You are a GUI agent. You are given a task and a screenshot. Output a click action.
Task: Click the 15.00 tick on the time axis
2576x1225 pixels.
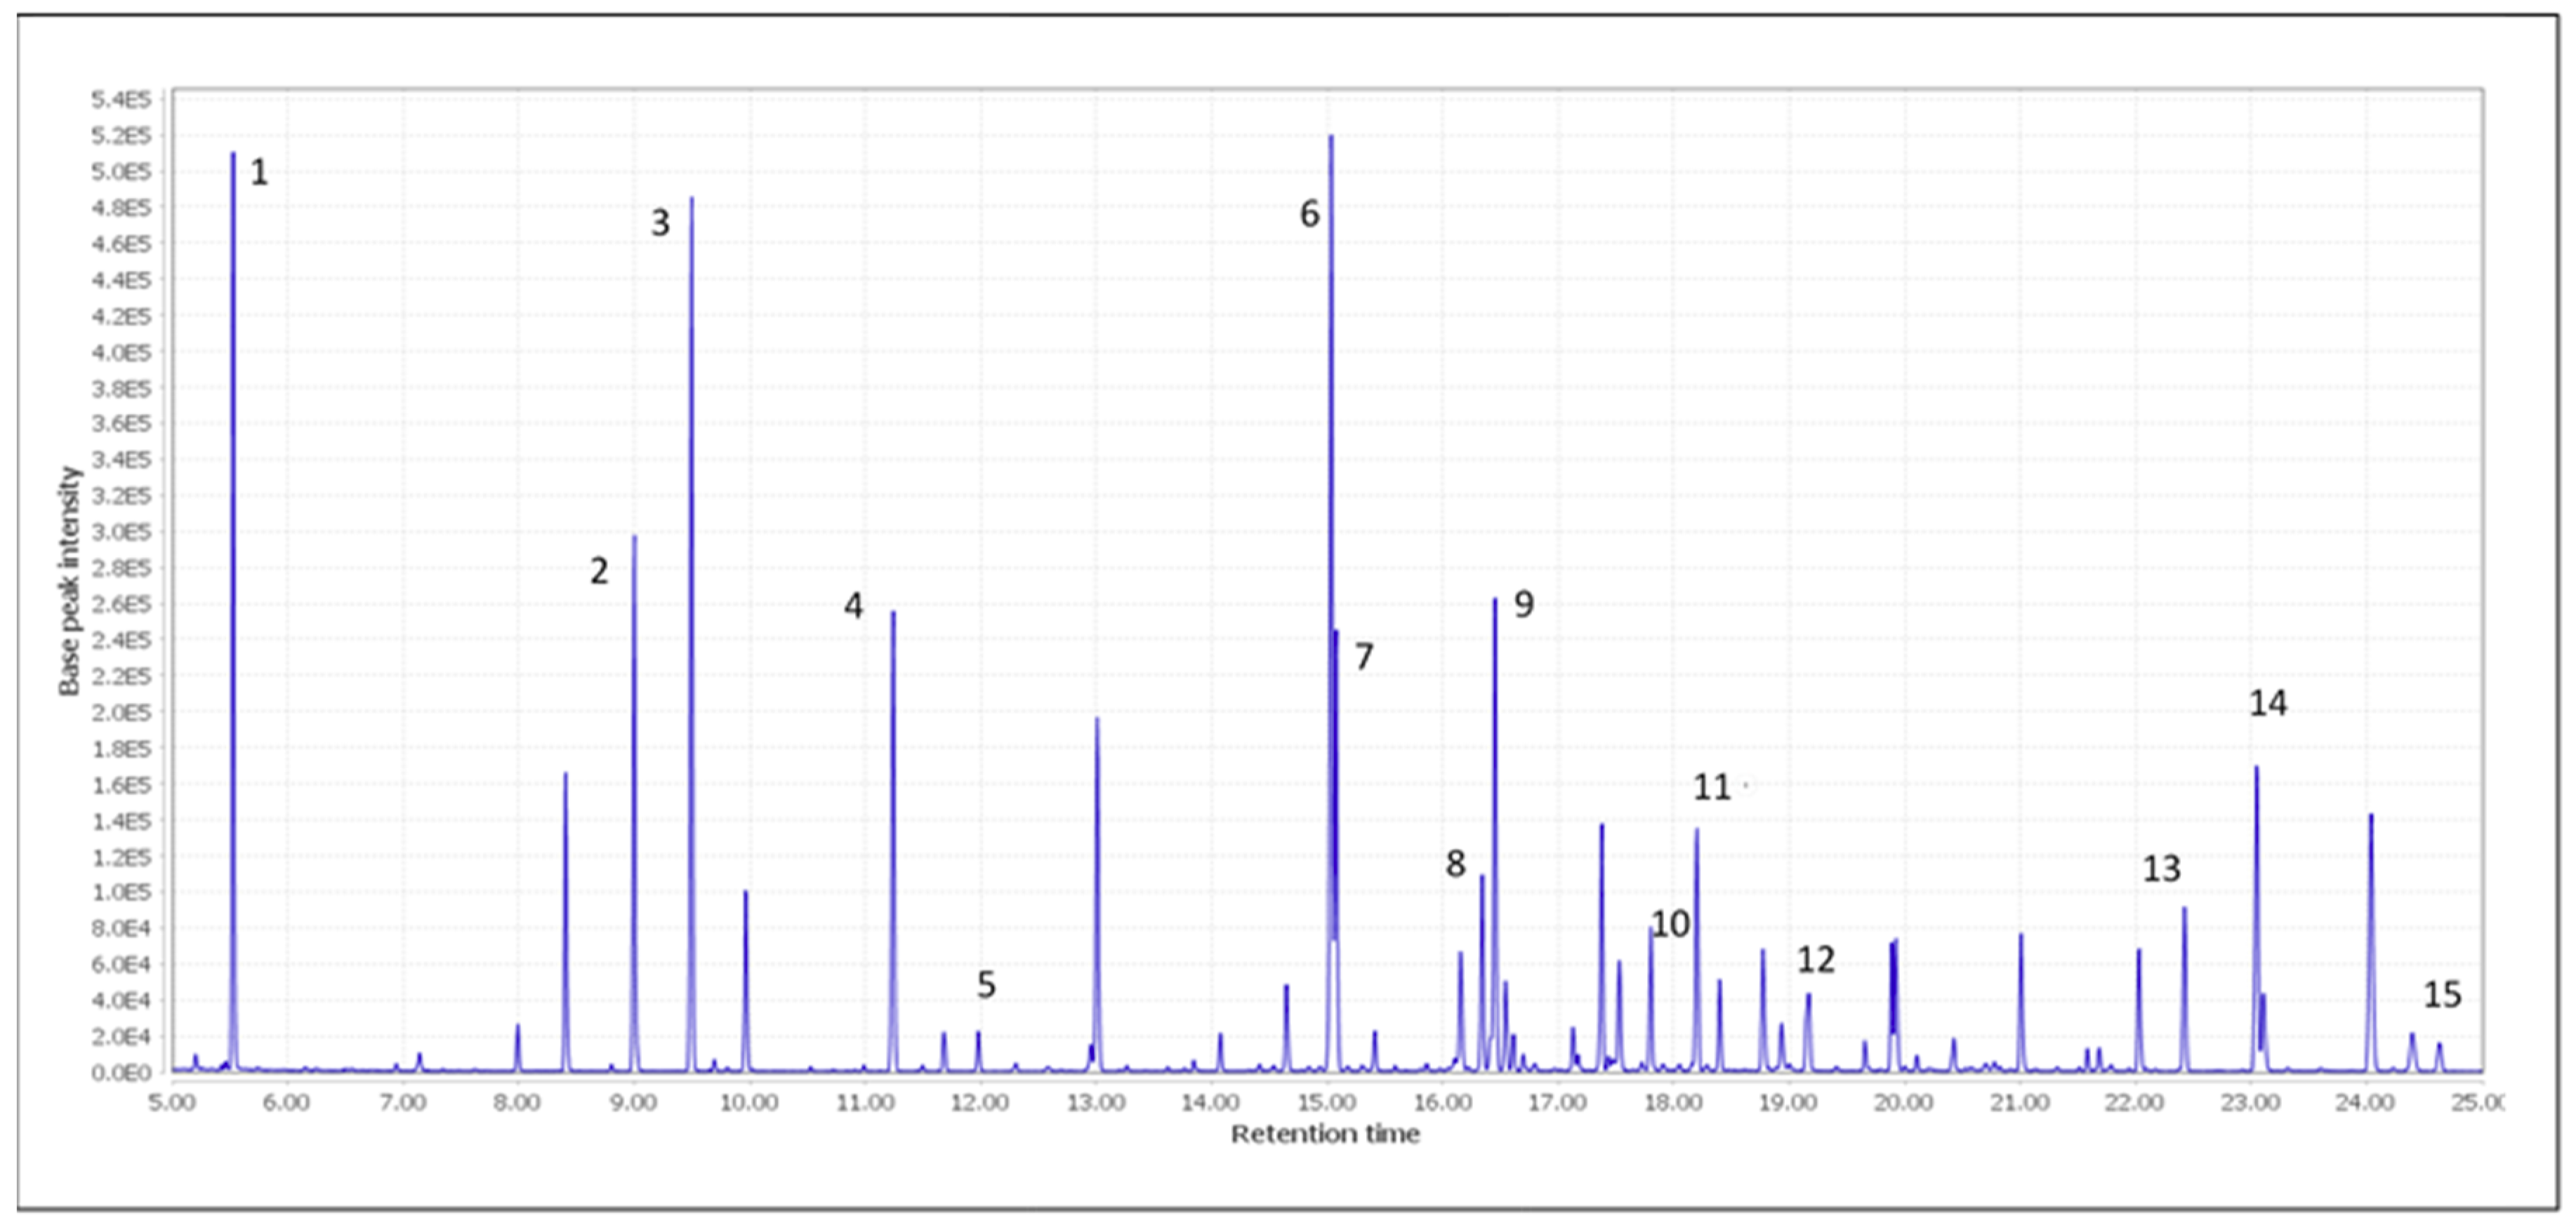(x=1327, y=1102)
